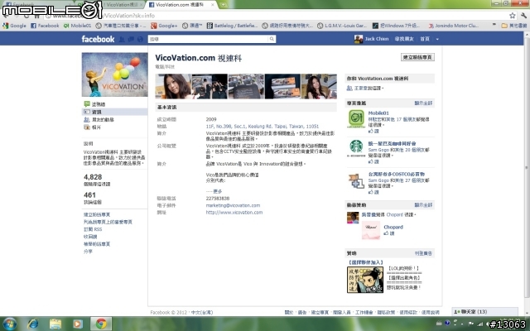Open the last photo in the photo strip
The image size is (530, 331).
(319, 86)
